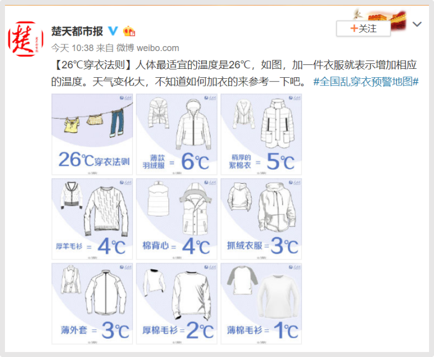The height and width of the screenshot is (357, 434).
Task: Click the 今天 10:38 timestamp
Action: pos(73,48)
